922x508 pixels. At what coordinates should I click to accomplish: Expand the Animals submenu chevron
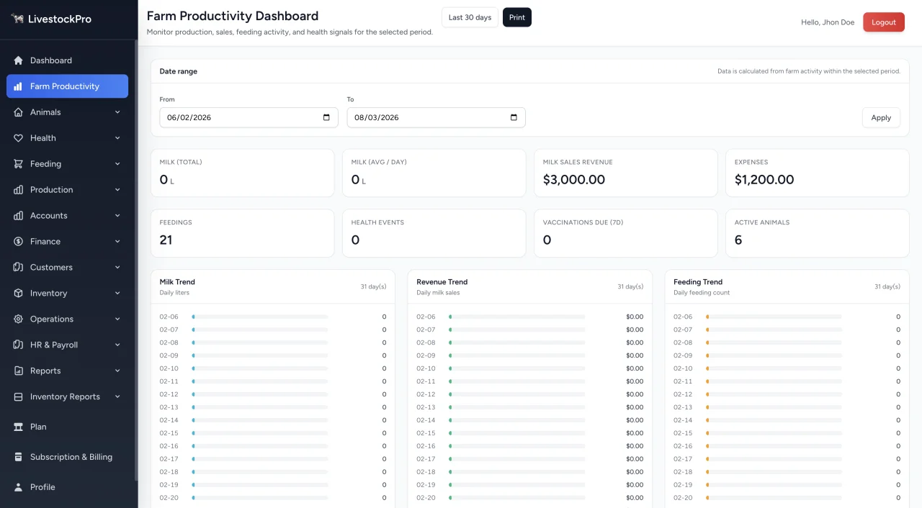pyautogui.click(x=117, y=112)
